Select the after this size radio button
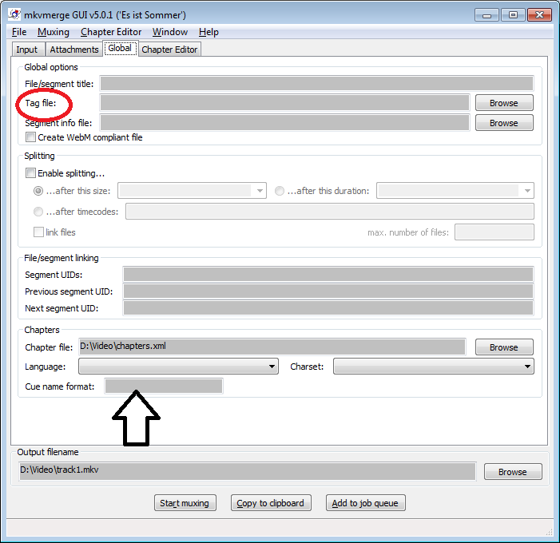The width and height of the screenshot is (560, 543). (38, 191)
